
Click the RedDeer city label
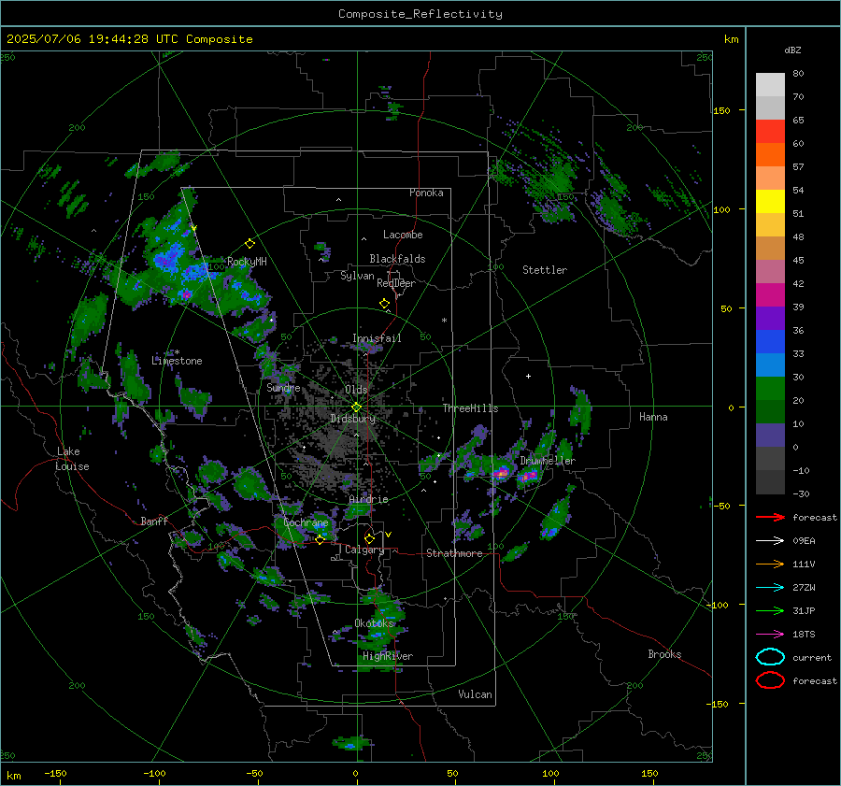click(396, 283)
